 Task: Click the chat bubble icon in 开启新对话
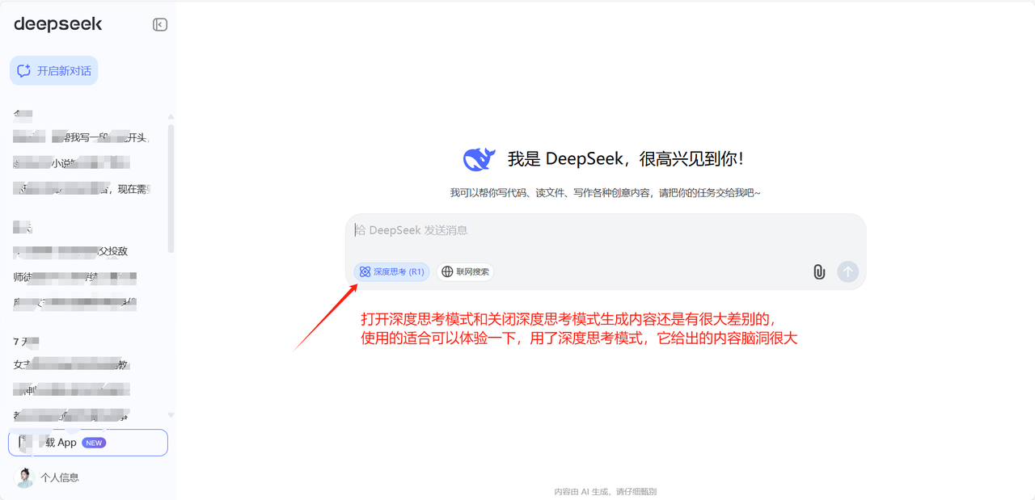[24, 70]
